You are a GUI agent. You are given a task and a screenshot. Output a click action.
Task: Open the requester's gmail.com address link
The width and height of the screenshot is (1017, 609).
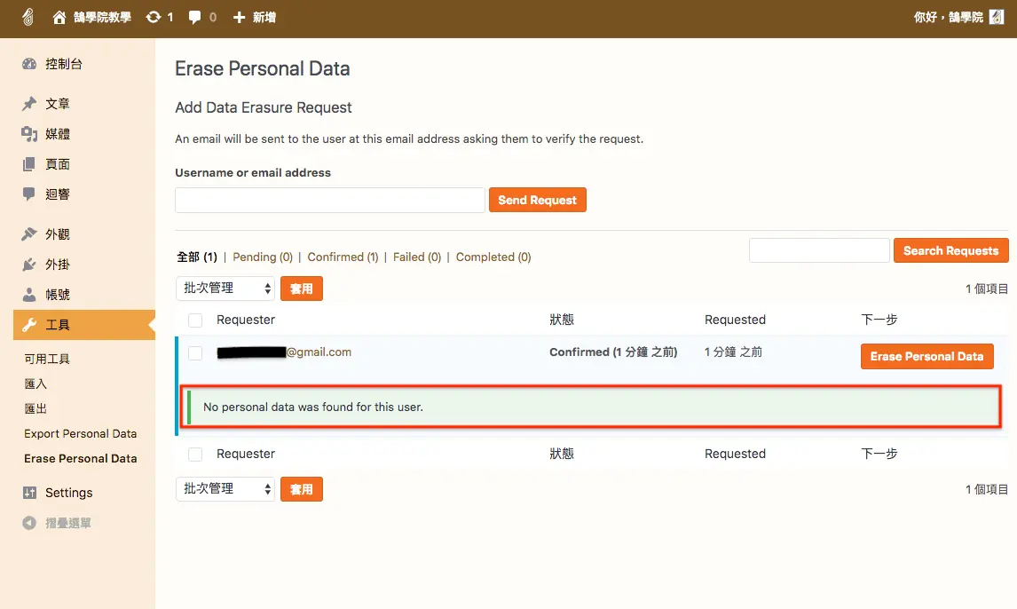284,352
